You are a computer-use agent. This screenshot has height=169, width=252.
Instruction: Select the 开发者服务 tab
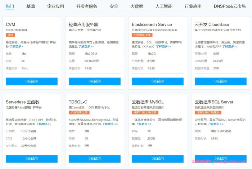coord(87,6)
